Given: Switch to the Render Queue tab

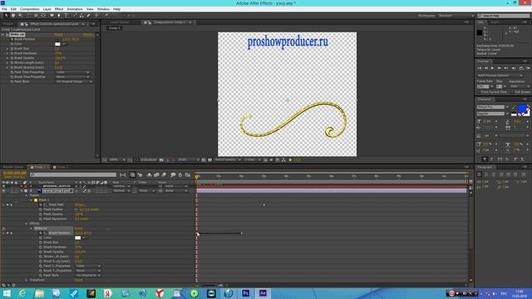Looking at the screenshot, I should click(13, 167).
